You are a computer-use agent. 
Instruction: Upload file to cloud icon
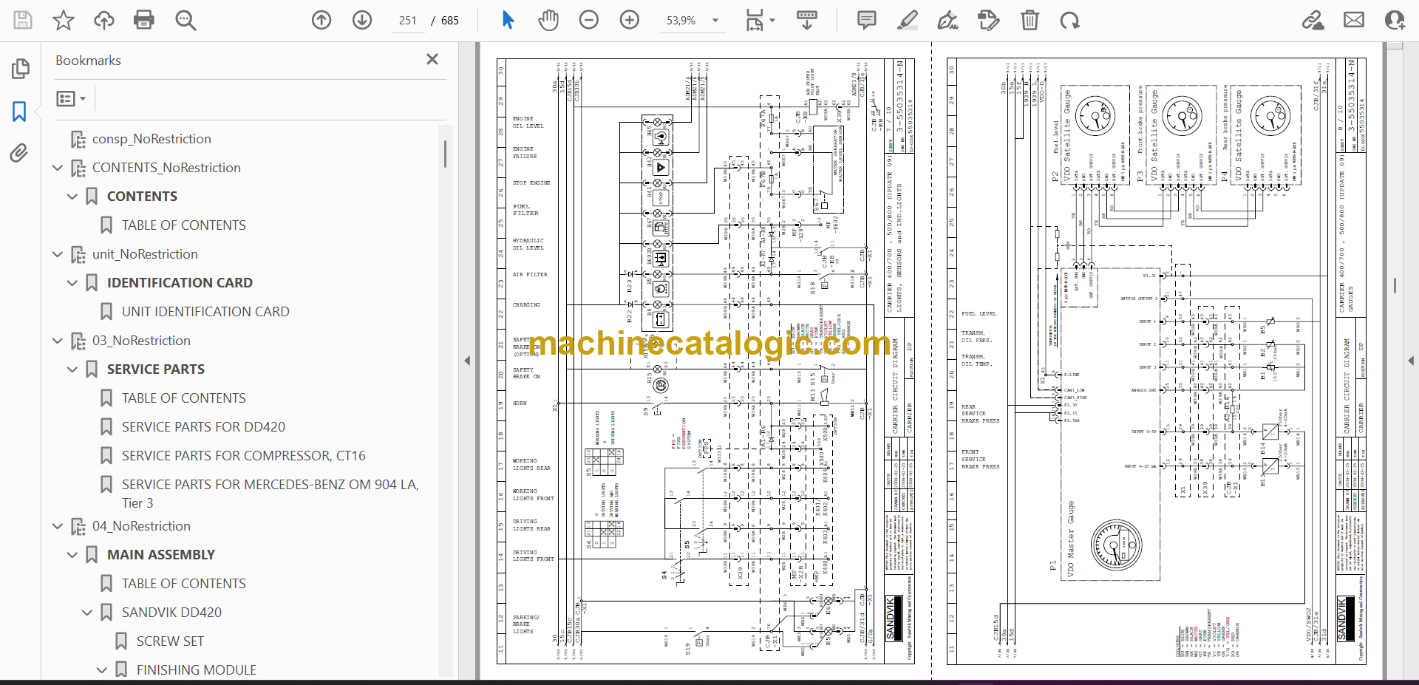coord(104,20)
